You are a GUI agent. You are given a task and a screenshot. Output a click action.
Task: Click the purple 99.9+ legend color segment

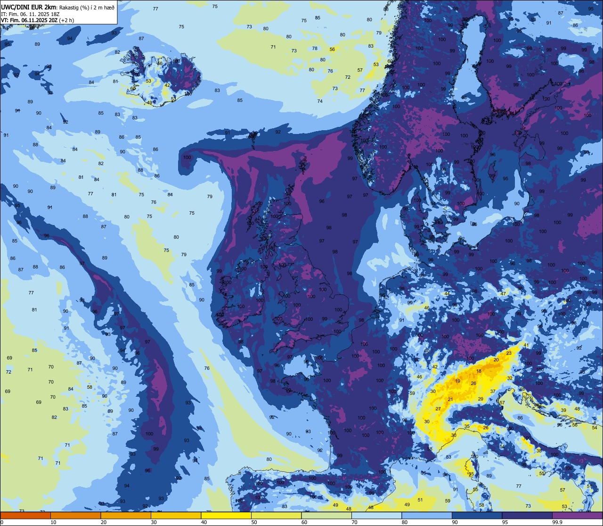pos(578,515)
